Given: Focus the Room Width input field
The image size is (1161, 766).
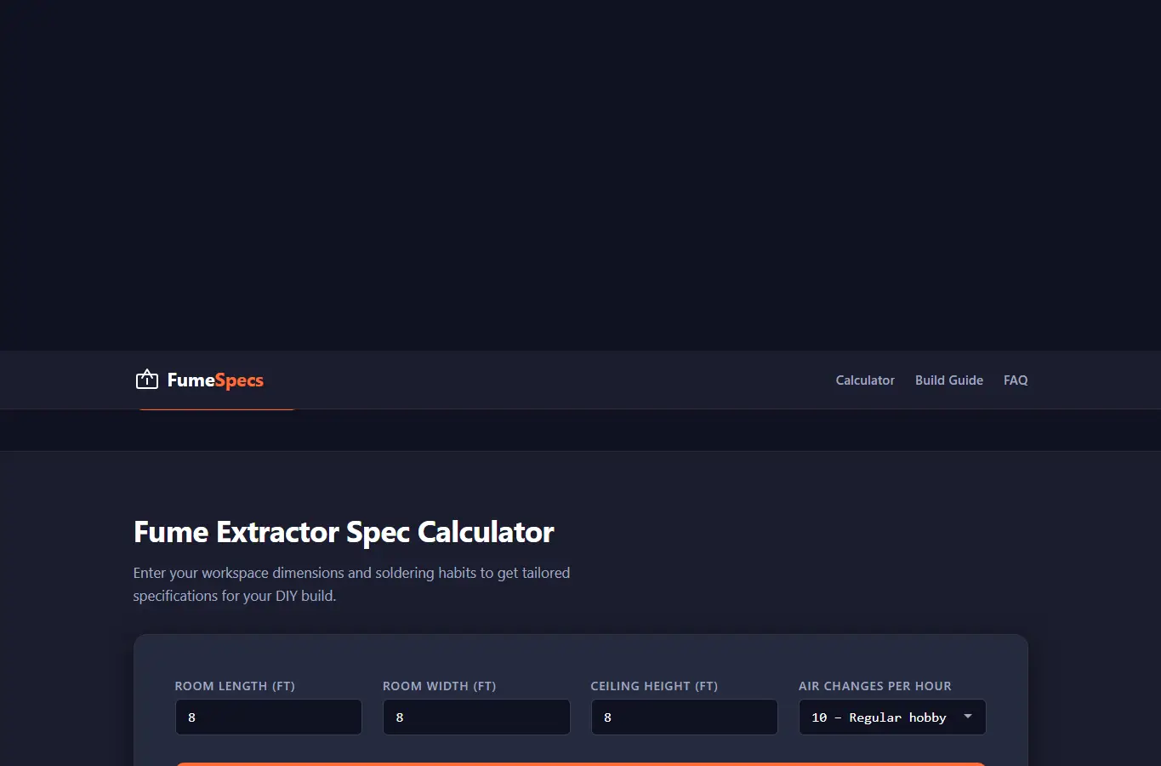Looking at the screenshot, I should click(476, 717).
